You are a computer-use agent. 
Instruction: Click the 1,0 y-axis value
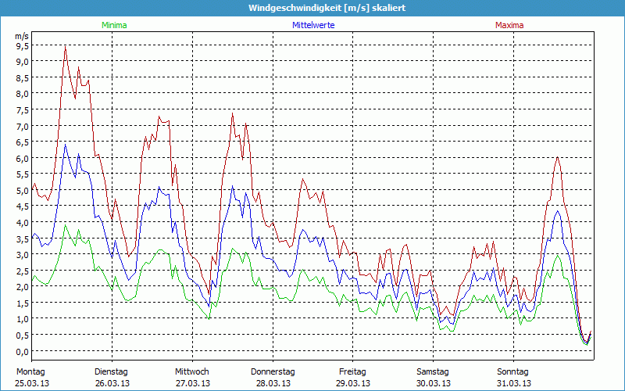coord(23,319)
